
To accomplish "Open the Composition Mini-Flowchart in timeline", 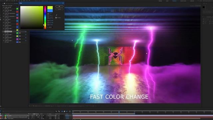I will click(x=56, y=111).
